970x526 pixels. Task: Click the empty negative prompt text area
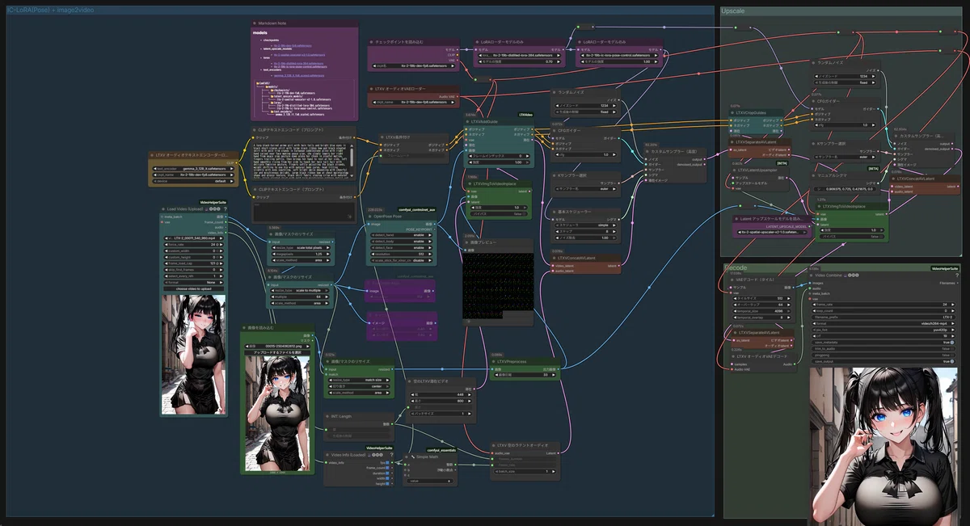[303, 211]
